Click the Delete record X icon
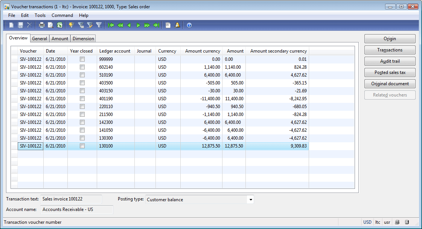The width and height of the screenshot is (422, 229). (29, 25)
